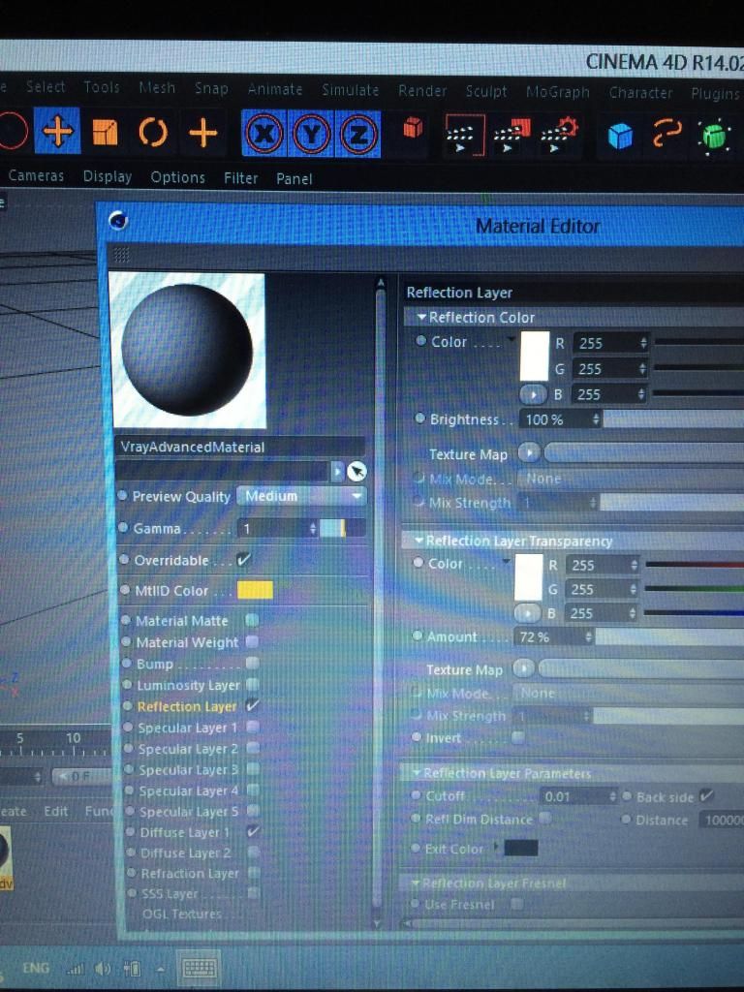Click the Amount 72 % slider
Viewport: 744px width, 992px height.
669,636
